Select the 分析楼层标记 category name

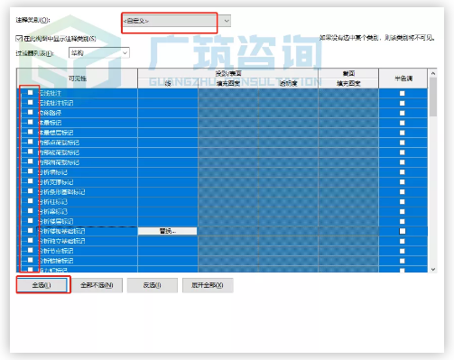(x=56, y=222)
